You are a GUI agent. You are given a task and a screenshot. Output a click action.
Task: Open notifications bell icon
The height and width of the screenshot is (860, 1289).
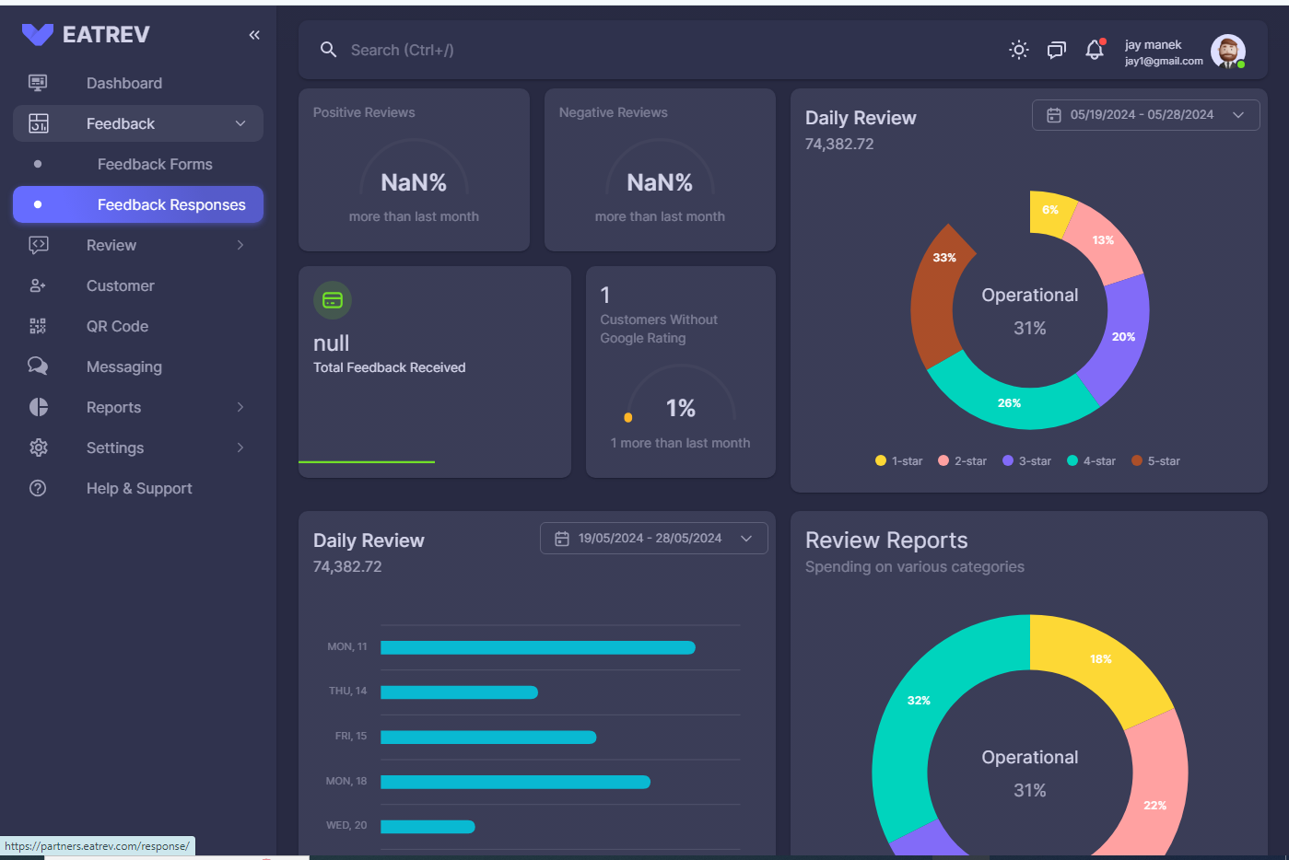pyautogui.click(x=1095, y=50)
